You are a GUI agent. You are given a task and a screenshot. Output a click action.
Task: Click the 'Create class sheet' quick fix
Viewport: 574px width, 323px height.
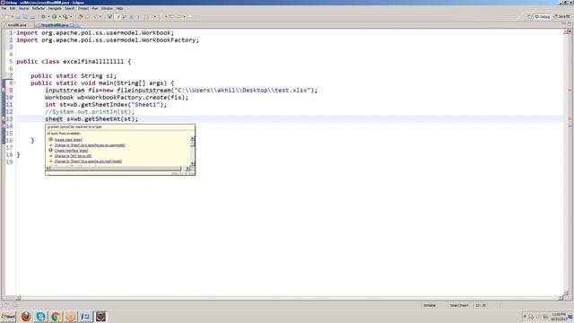[68, 140]
